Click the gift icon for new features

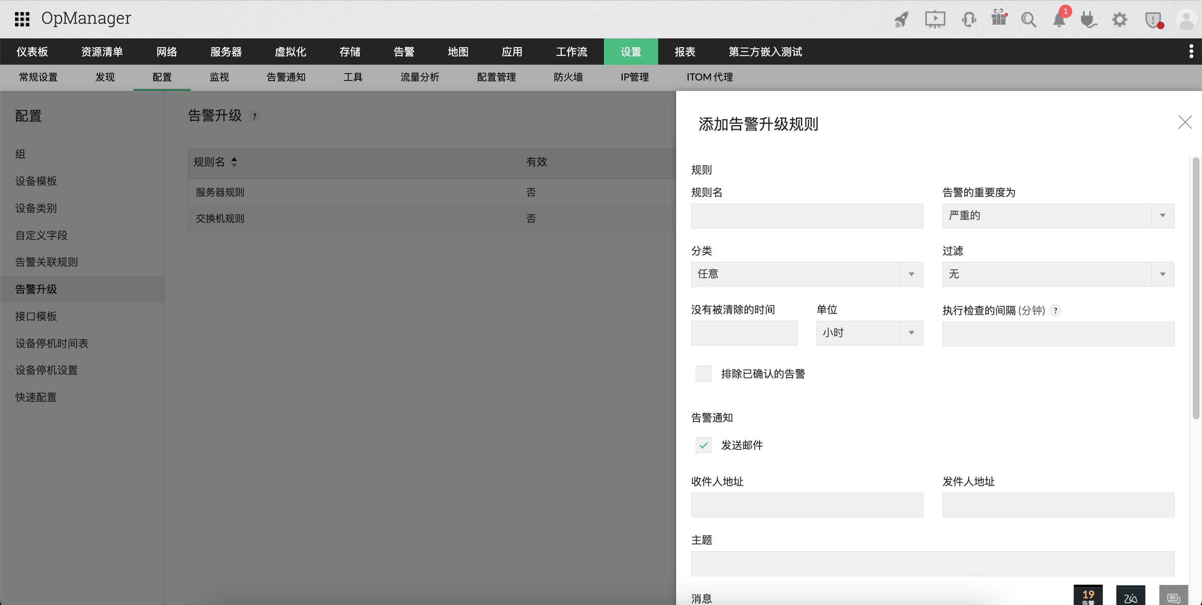pyautogui.click(x=999, y=20)
